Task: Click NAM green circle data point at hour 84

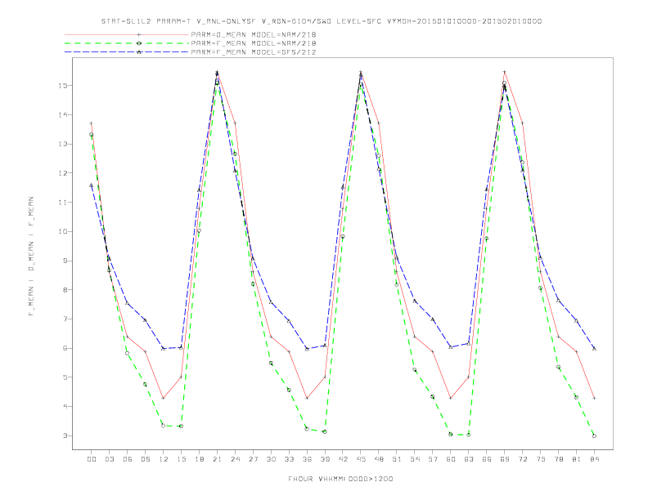Action: (594, 436)
